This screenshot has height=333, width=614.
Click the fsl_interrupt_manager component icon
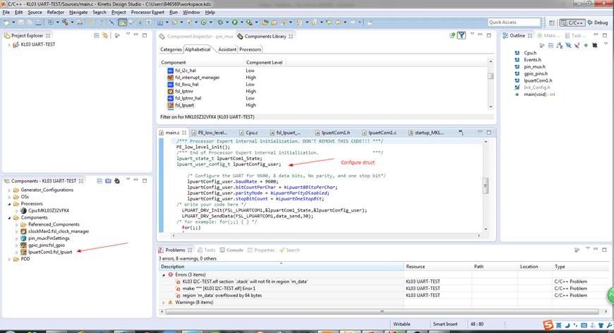pyautogui.click(x=170, y=78)
